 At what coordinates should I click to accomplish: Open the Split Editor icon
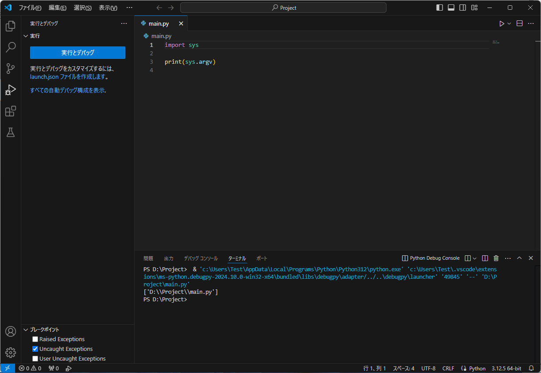tap(519, 23)
